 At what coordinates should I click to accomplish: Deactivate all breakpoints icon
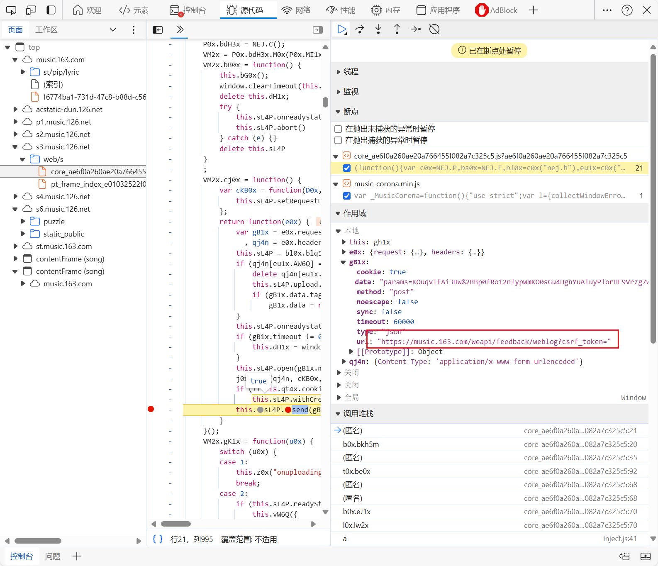pyautogui.click(x=434, y=29)
